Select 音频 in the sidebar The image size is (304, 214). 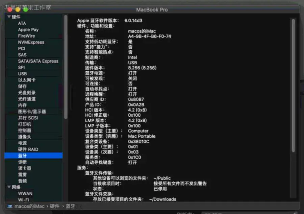coord(22,181)
